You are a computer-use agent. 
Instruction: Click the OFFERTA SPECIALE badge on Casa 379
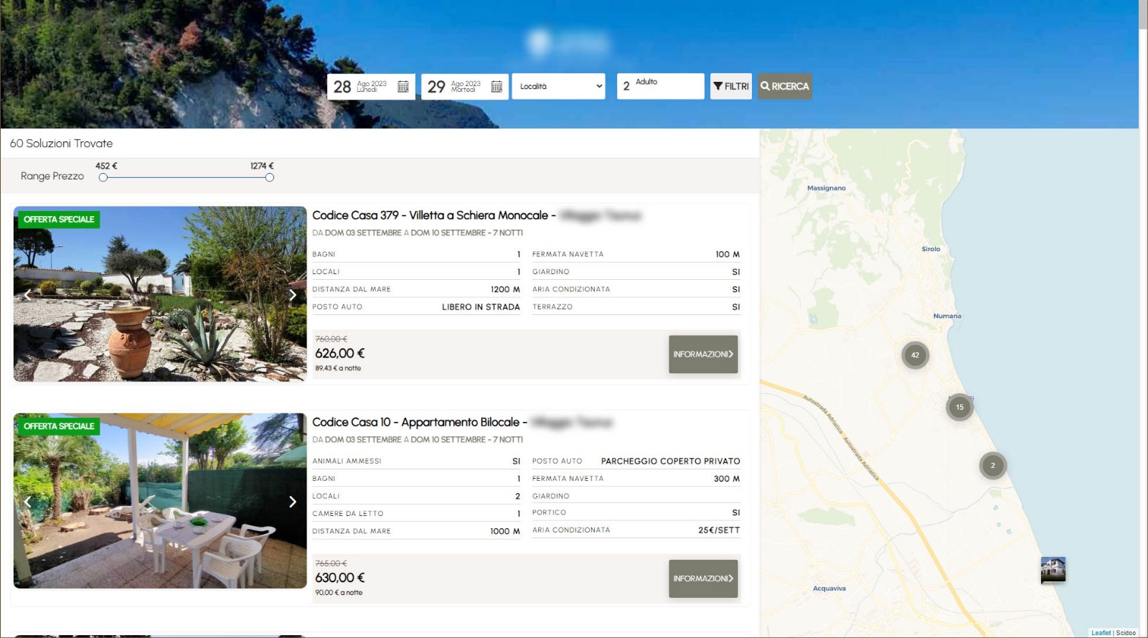[x=59, y=220]
